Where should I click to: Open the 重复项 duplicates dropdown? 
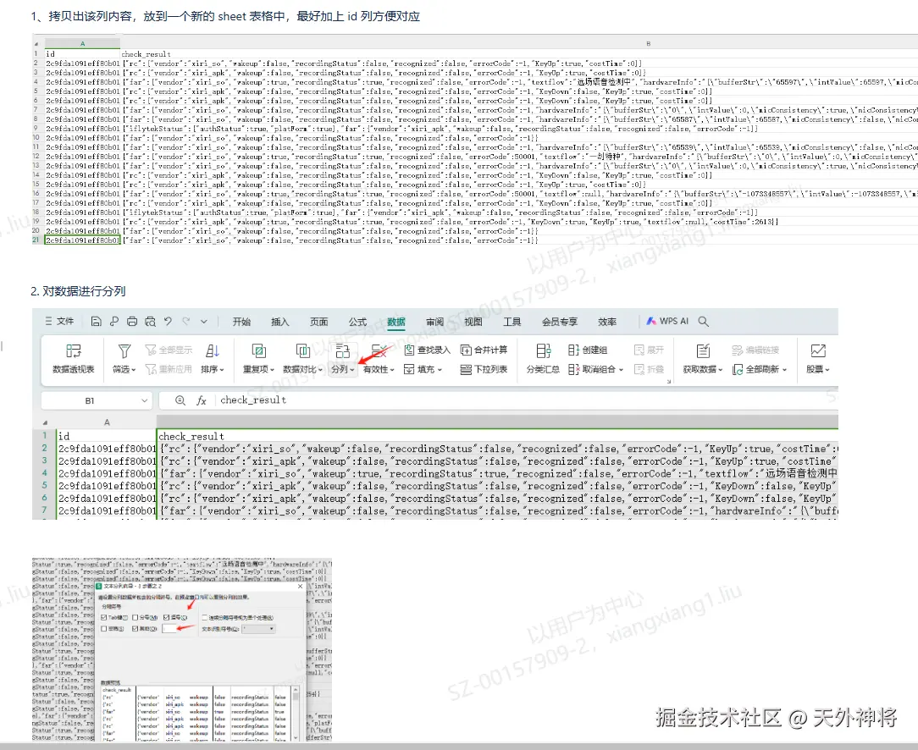pyautogui.click(x=259, y=358)
